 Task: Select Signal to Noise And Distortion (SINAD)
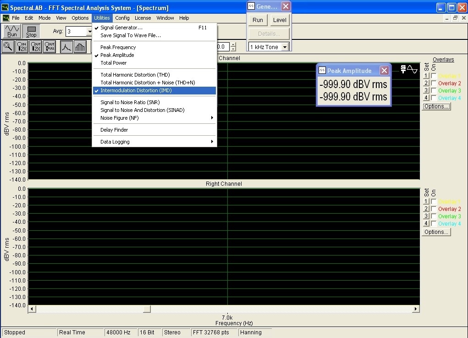(154, 110)
